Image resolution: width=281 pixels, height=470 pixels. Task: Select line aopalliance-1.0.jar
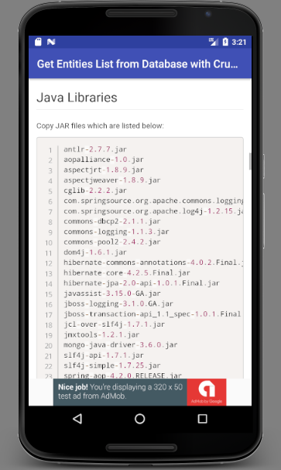point(104,160)
